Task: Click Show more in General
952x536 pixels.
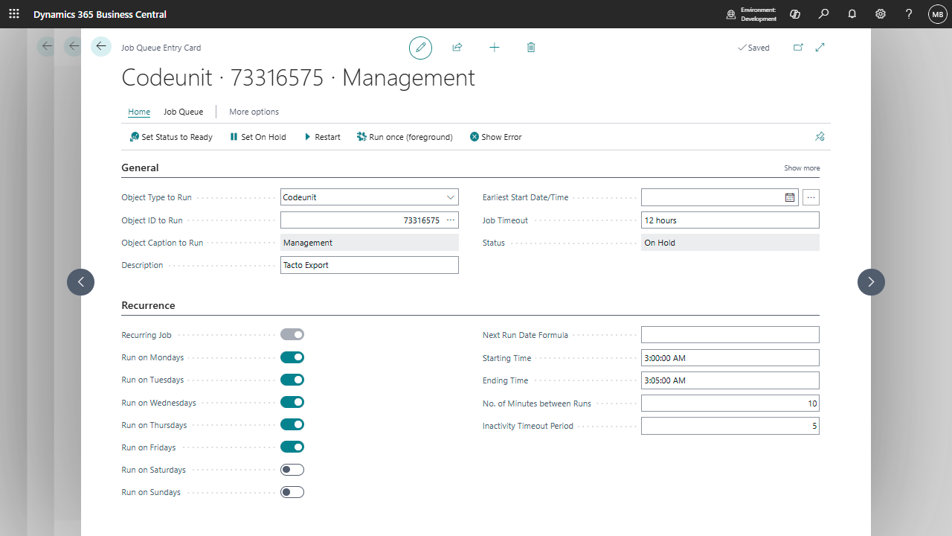Action: point(802,168)
